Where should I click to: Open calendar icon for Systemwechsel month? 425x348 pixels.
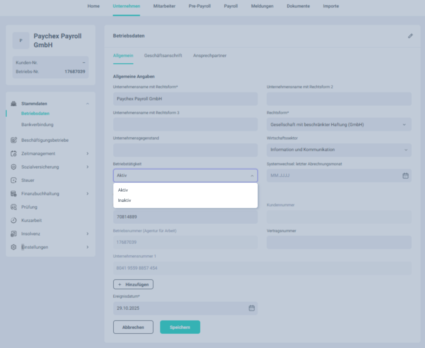[x=405, y=176]
